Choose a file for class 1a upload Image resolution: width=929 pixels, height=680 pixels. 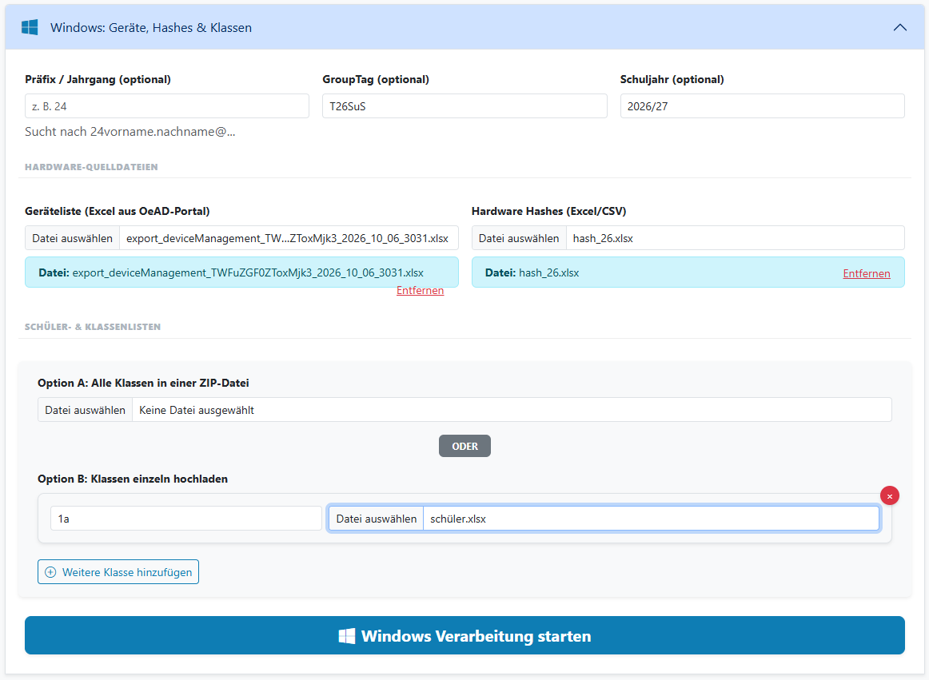(x=377, y=519)
